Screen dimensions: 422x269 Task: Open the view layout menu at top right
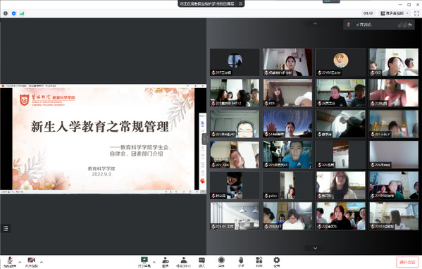click(395, 13)
